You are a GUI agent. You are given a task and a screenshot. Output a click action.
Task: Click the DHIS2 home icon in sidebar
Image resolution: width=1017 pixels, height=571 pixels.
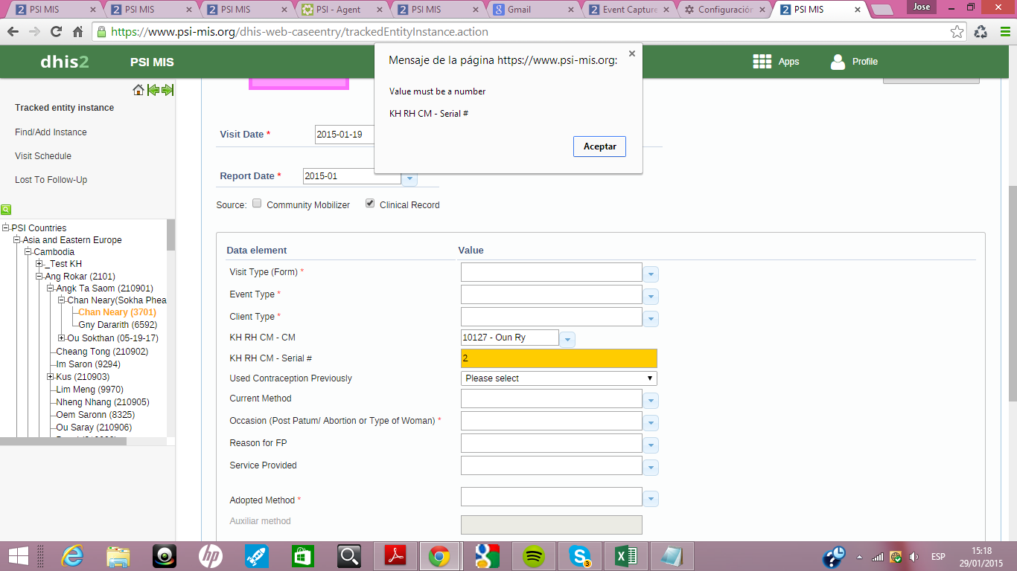[138, 90]
